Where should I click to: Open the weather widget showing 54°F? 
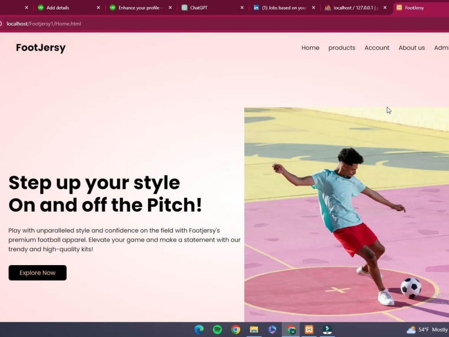coord(427,329)
